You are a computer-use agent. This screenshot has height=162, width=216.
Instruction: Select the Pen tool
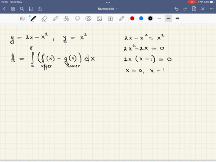tap(33, 18)
